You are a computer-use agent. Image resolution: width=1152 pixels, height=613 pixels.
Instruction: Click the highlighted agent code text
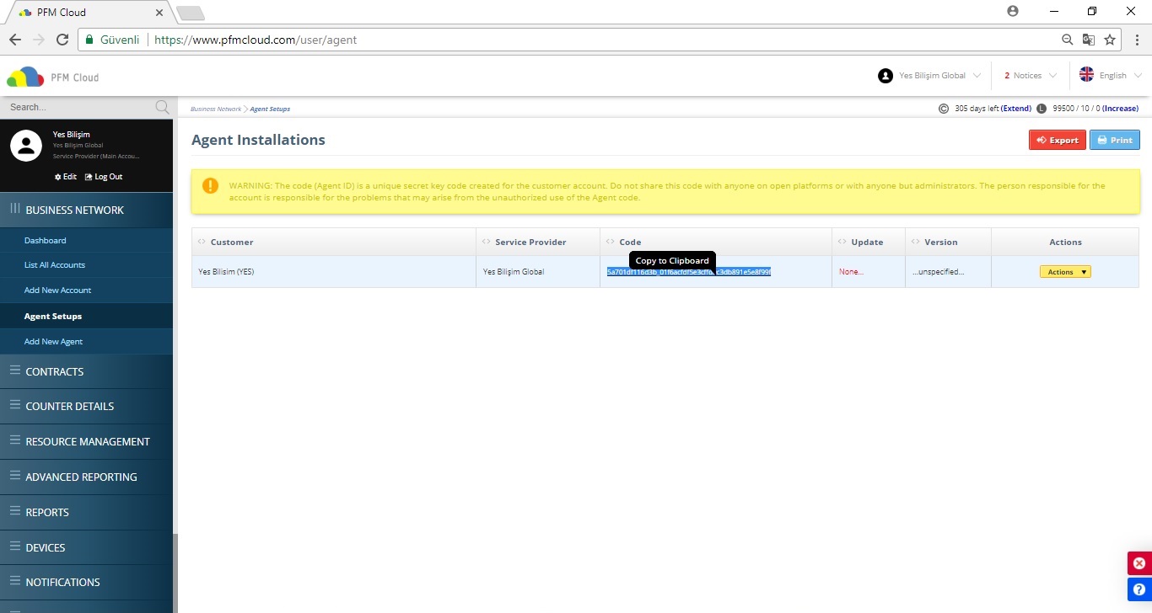689,272
